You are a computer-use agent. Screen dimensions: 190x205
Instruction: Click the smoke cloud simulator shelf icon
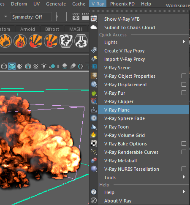tap(66, 41)
